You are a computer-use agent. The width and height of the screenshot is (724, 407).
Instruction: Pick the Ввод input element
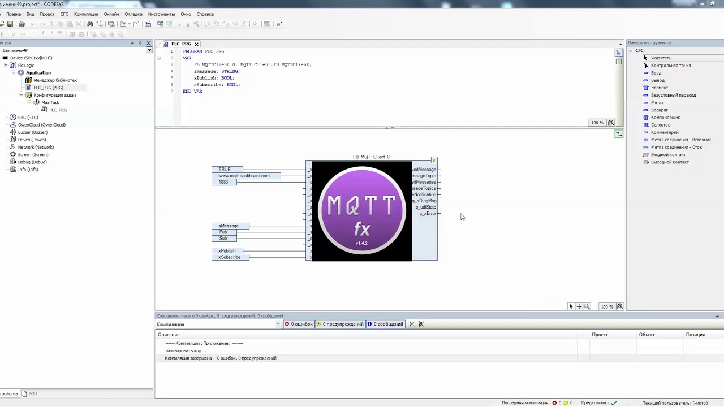coord(656,73)
